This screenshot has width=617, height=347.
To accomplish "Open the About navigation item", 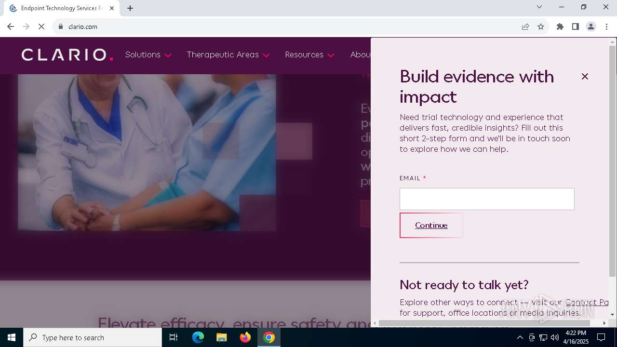I will click(360, 55).
